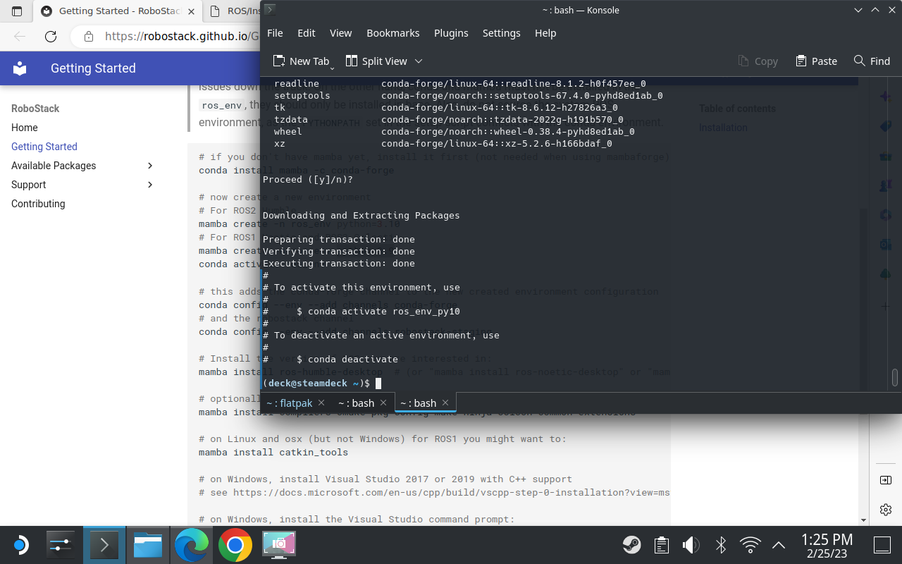Open Spectacle screenshot tool from taskbar
Screen dimensions: 902x564
tap(279, 545)
